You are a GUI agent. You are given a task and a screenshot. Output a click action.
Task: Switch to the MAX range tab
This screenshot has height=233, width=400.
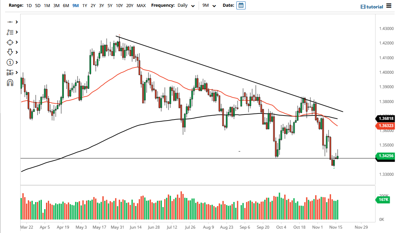click(x=141, y=5)
